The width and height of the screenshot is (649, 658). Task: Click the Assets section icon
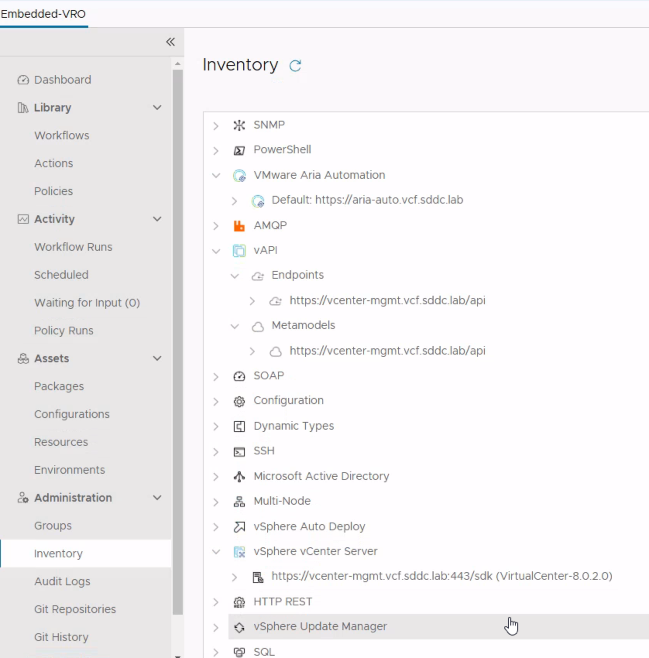(x=23, y=358)
